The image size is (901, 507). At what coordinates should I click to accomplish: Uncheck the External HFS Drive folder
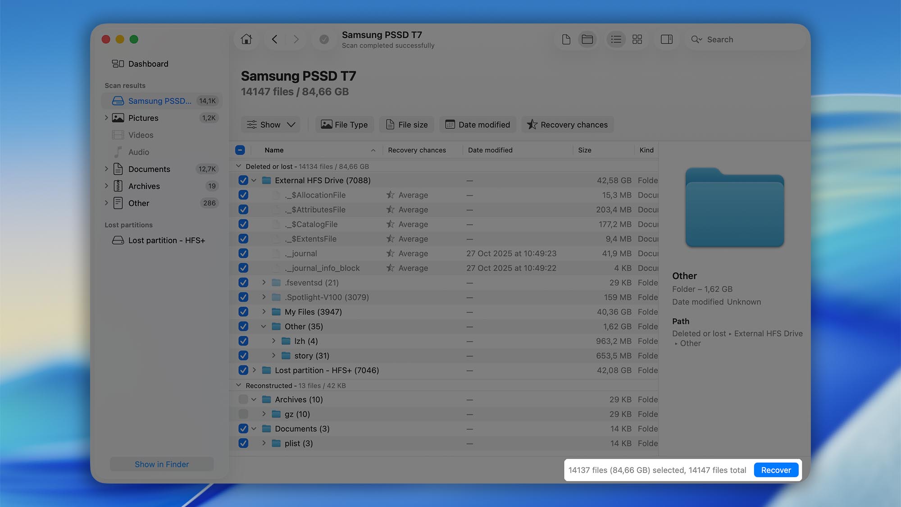[243, 180]
